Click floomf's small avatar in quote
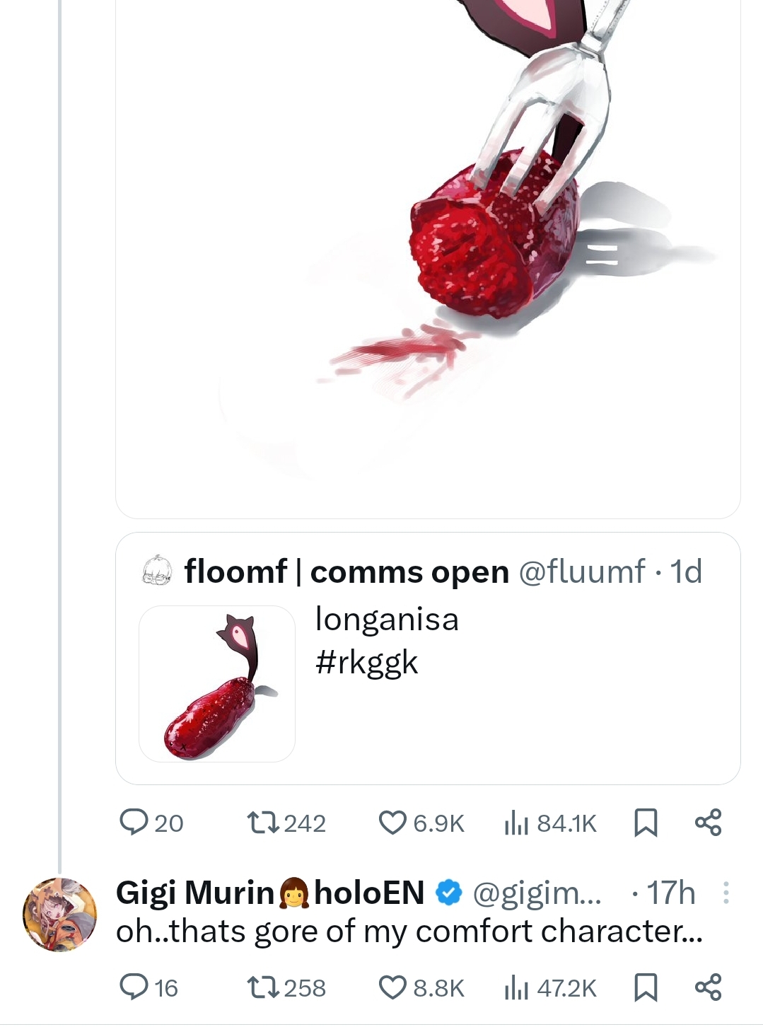The height and width of the screenshot is (1027, 763). pos(158,571)
